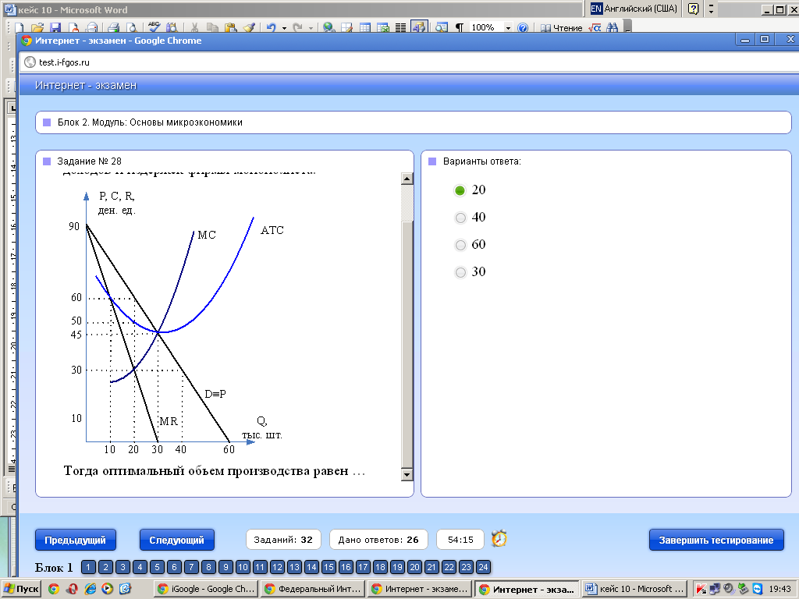
Task: Go to question number 18
Action: tap(380, 567)
